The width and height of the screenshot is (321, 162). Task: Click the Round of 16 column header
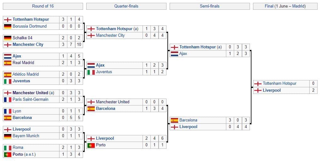click(43, 6)
